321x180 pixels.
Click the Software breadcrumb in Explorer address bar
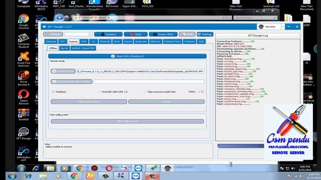88,18
